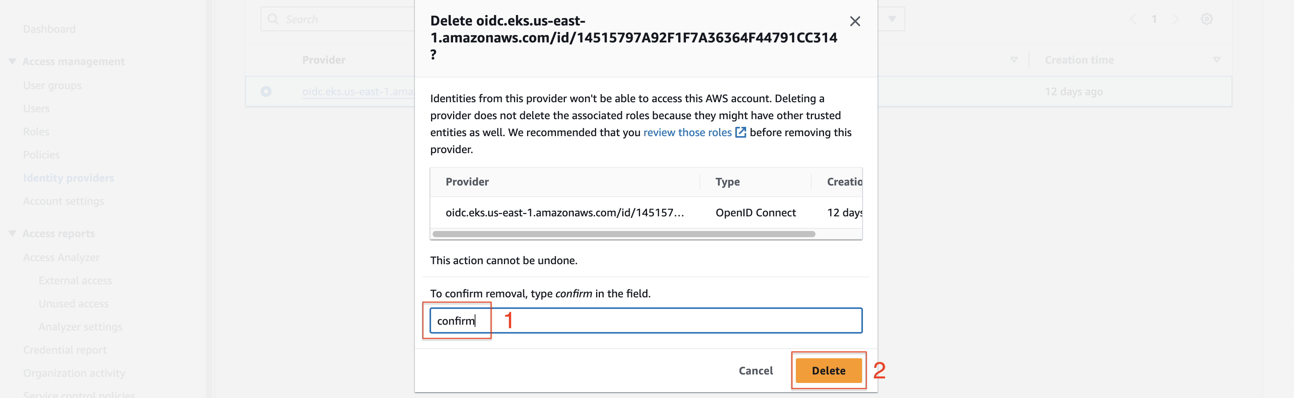Sort by the background Provider column
Image resolution: width=1294 pixels, height=398 pixels.
tap(323, 60)
